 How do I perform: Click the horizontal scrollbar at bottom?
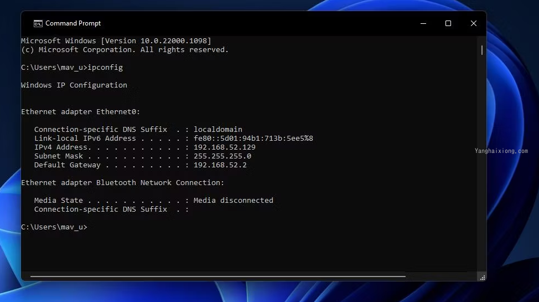tap(218, 276)
